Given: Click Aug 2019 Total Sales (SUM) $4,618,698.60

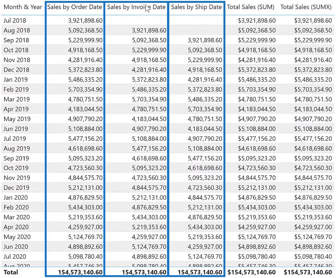Looking at the screenshot, I should [257, 149].
